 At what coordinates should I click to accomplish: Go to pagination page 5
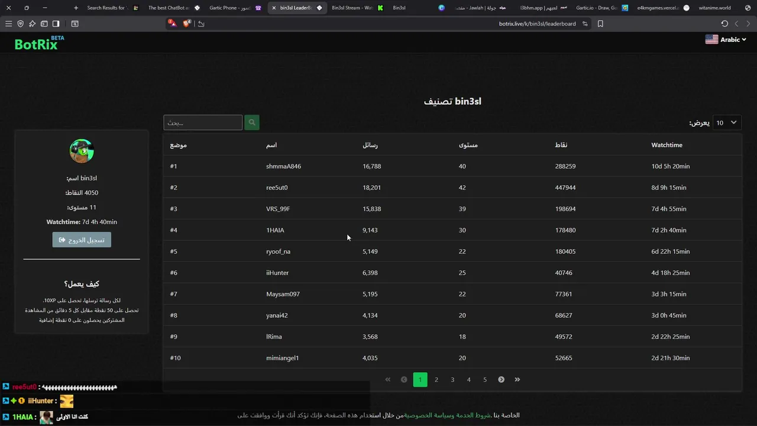[485, 379]
